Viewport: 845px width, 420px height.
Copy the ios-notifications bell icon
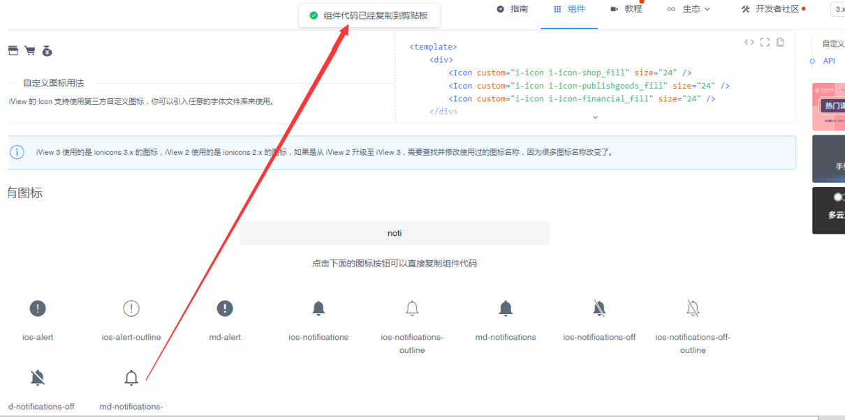tap(318, 308)
